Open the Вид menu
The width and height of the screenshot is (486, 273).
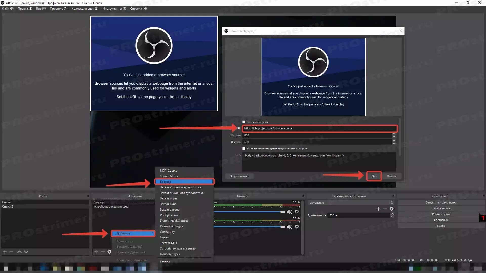click(x=41, y=9)
